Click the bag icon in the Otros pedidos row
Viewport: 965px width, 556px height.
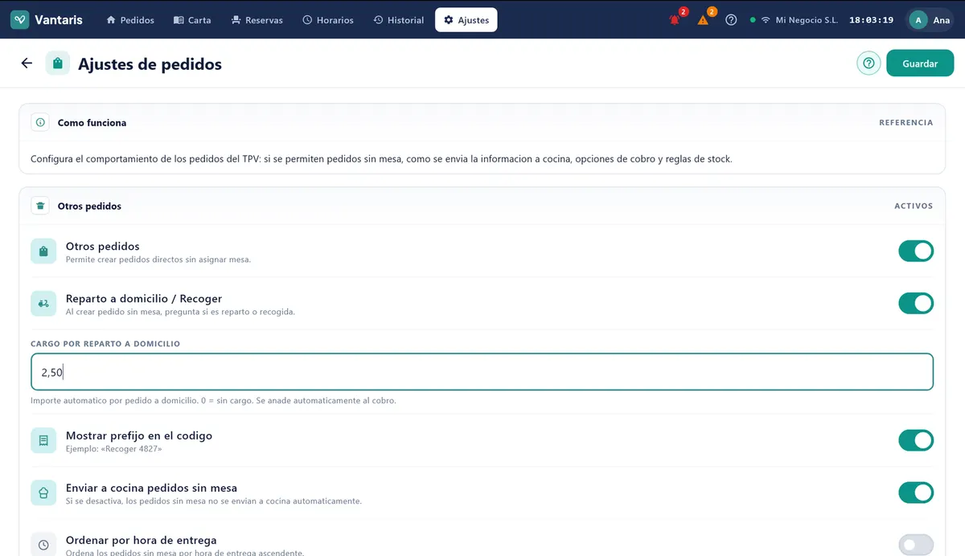tap(43, 251)
